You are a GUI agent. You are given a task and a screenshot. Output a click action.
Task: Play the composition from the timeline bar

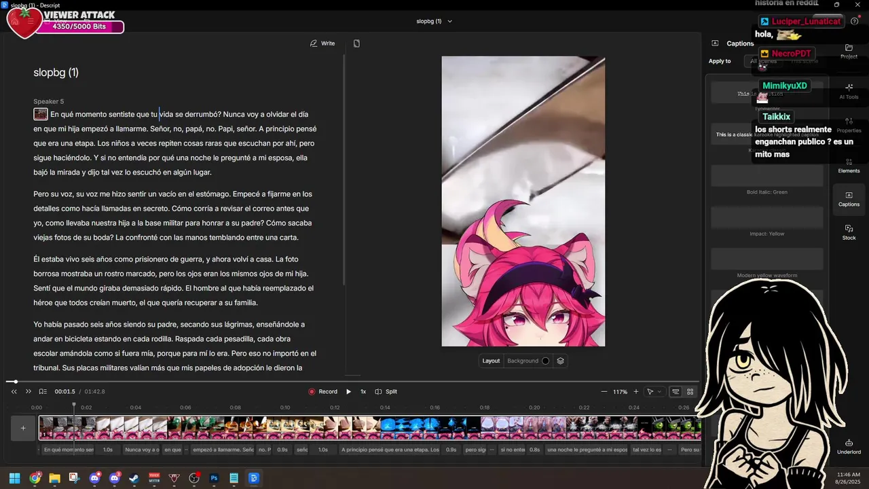coord(348,391)
